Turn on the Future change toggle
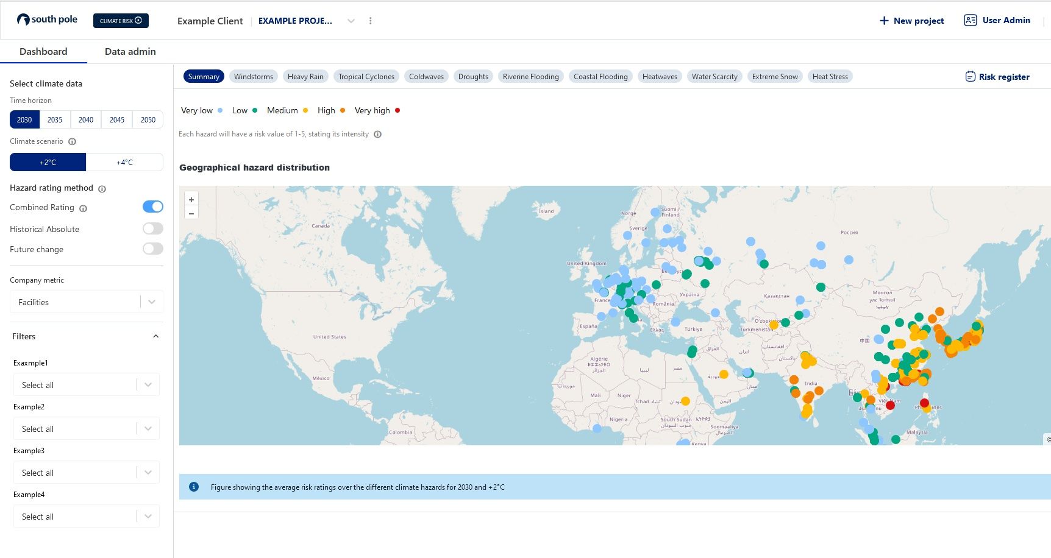The width and height of the screenshot is (1051, 558). tap(153, 249)
